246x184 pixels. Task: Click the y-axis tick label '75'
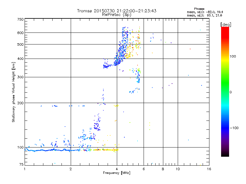pos(21,164)
